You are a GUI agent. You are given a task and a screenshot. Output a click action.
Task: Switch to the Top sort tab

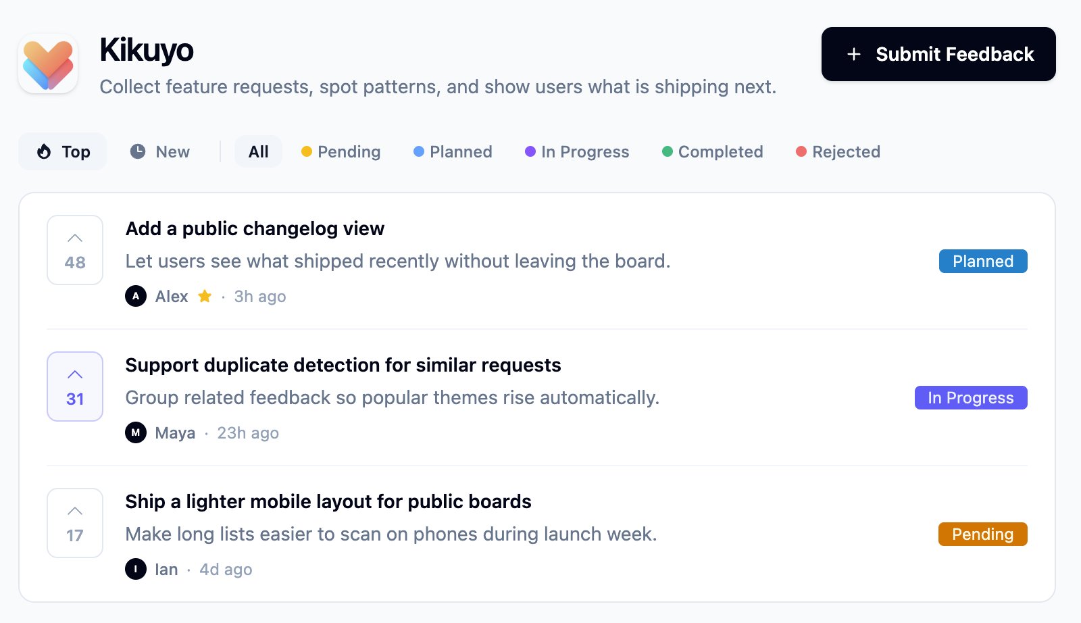[x=62, y=151]
